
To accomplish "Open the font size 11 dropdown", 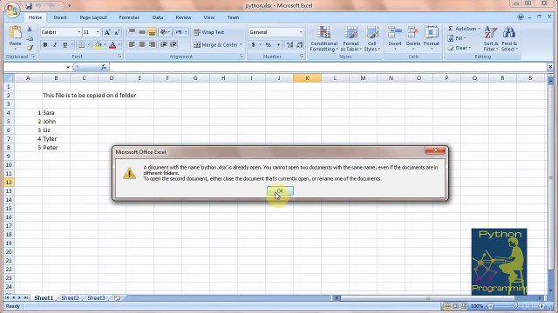I will (x=98, y=32).
